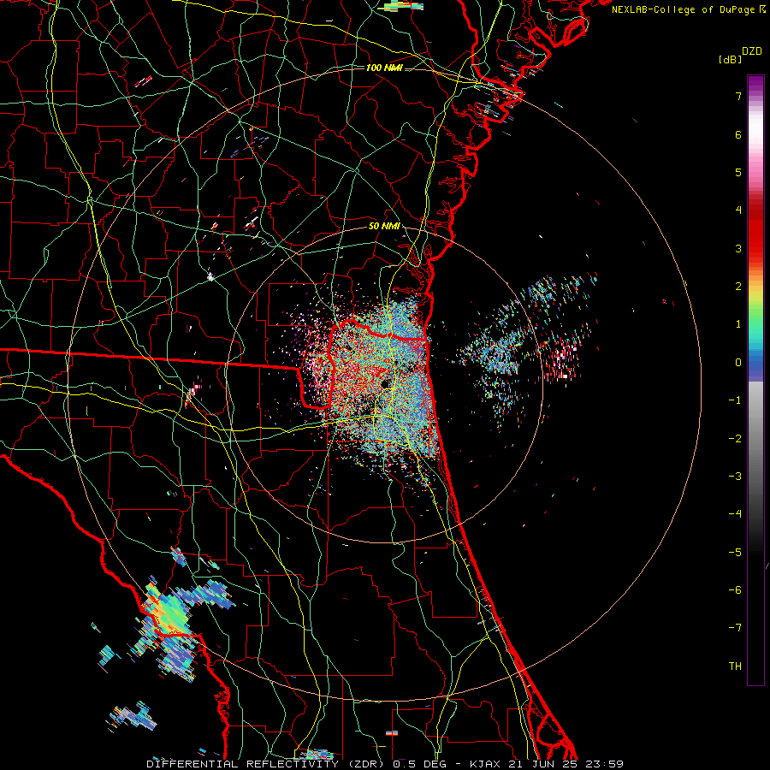Click the 7 value on the dB scale
Screen dimensions: 770x770
tap(738, 96)
